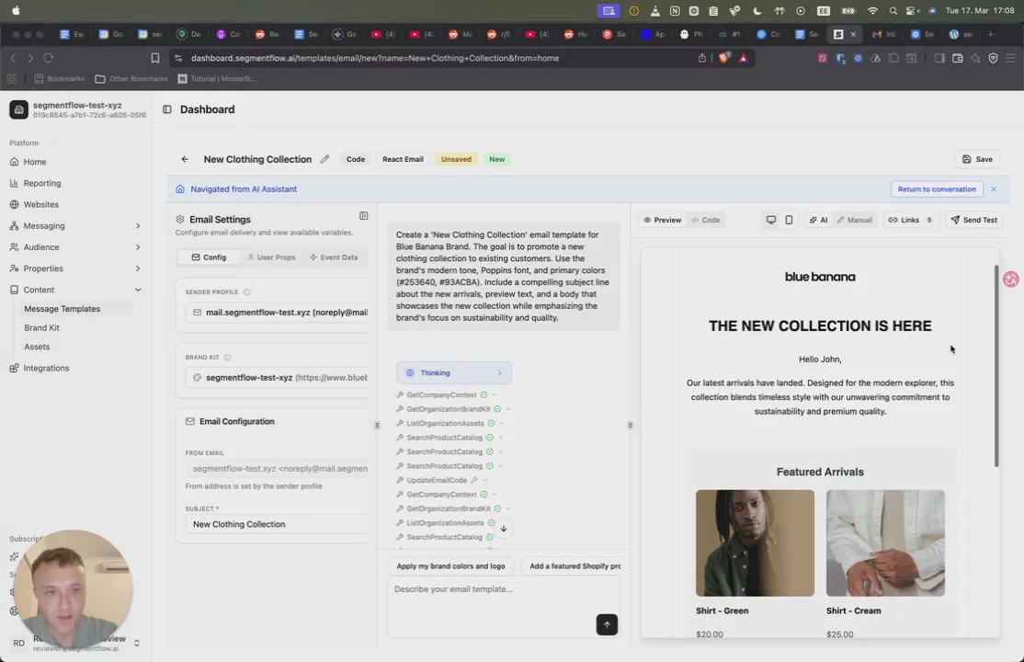The height and width of the screenshot is (662, 1024).
Task: Open Reporting in the sidebar
Action: [x=41, y=183]
